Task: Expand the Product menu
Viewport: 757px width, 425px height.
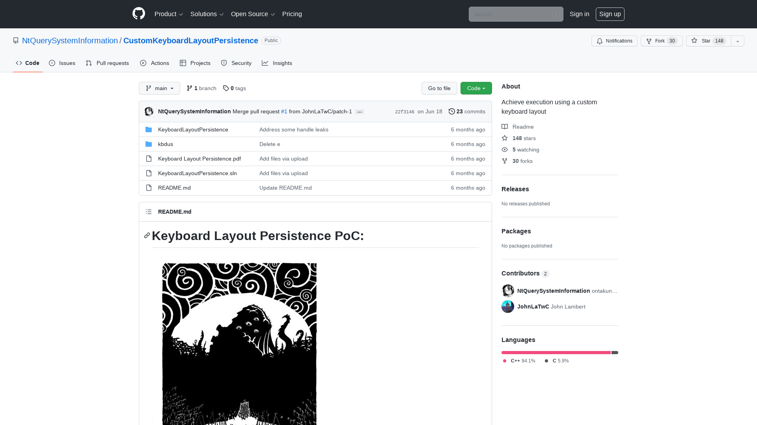Action: (169, 14)
